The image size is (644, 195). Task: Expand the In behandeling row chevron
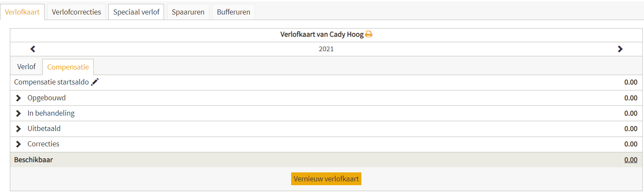(x=18, y=114)
